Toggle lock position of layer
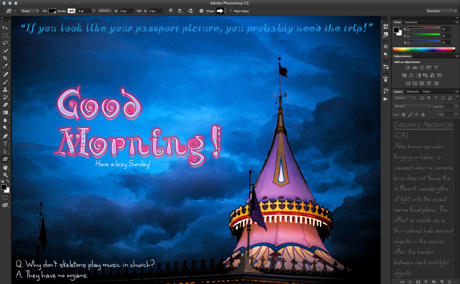This screenshot has height=284, width=460. pos(416,115)
